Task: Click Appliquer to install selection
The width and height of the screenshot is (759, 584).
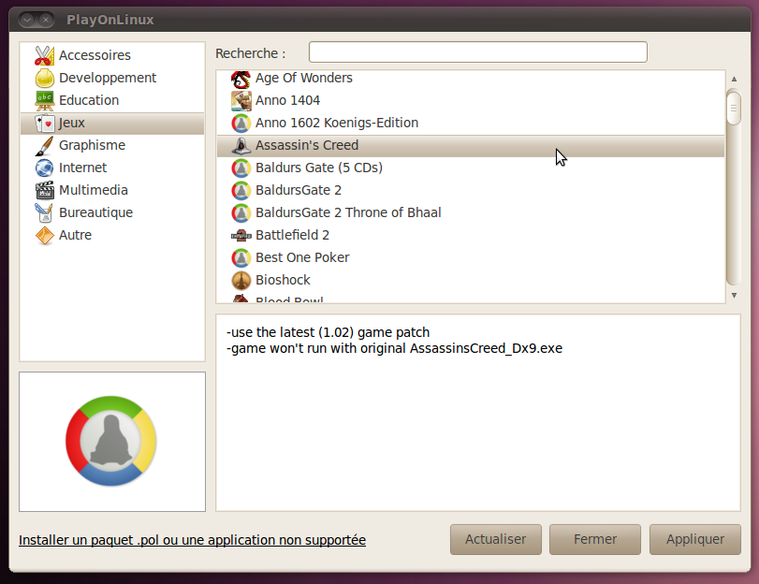Action: point(695,539)
